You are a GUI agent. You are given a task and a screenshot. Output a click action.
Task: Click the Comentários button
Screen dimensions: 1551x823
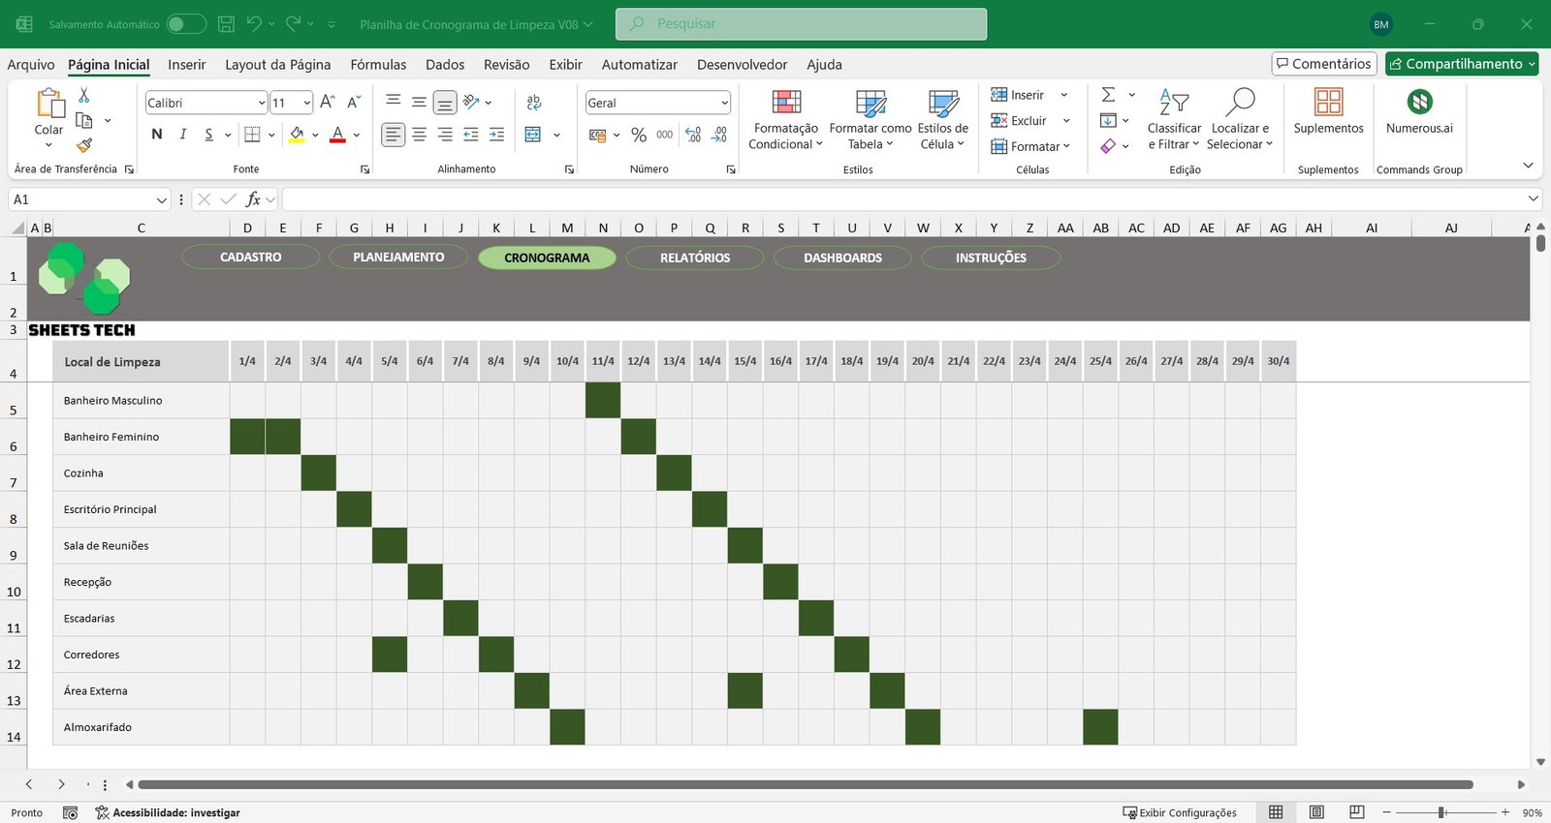(x=1324, y=64)
